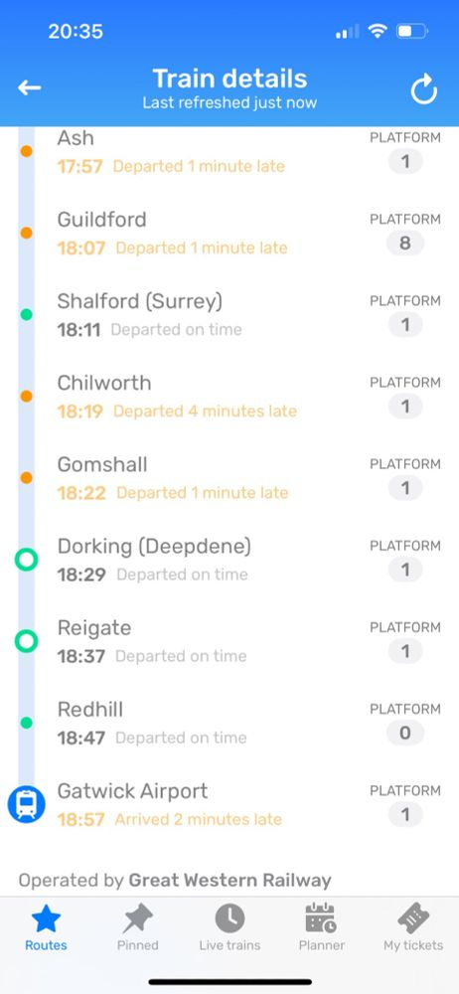Tap the Ash orange dot marker
This screenshot has height=994, width=459.
coord(26,151)
